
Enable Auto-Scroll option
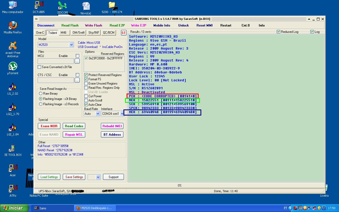(86, 100)
